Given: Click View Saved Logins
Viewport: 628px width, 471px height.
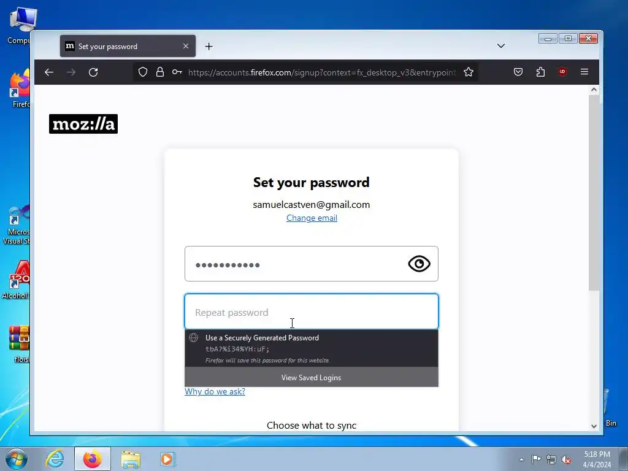Looking at the screenshot, I should coord(311,377).
